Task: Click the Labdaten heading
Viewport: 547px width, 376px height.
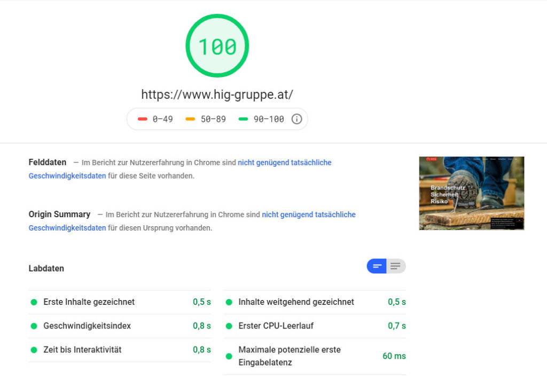Action: pyautogui.click(x=46, y=268)
